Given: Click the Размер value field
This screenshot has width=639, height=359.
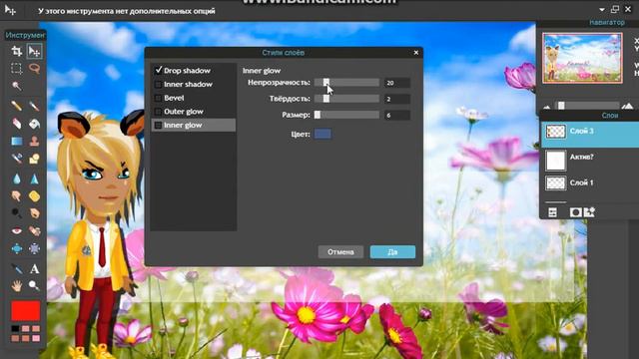Looking at the screenshot, I should pos(397,116).
